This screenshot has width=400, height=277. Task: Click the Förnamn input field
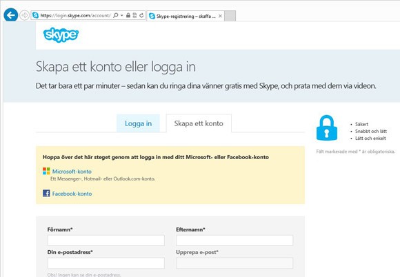point(106,240)
